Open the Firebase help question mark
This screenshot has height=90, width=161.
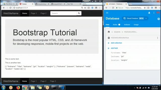click(158, 19)
